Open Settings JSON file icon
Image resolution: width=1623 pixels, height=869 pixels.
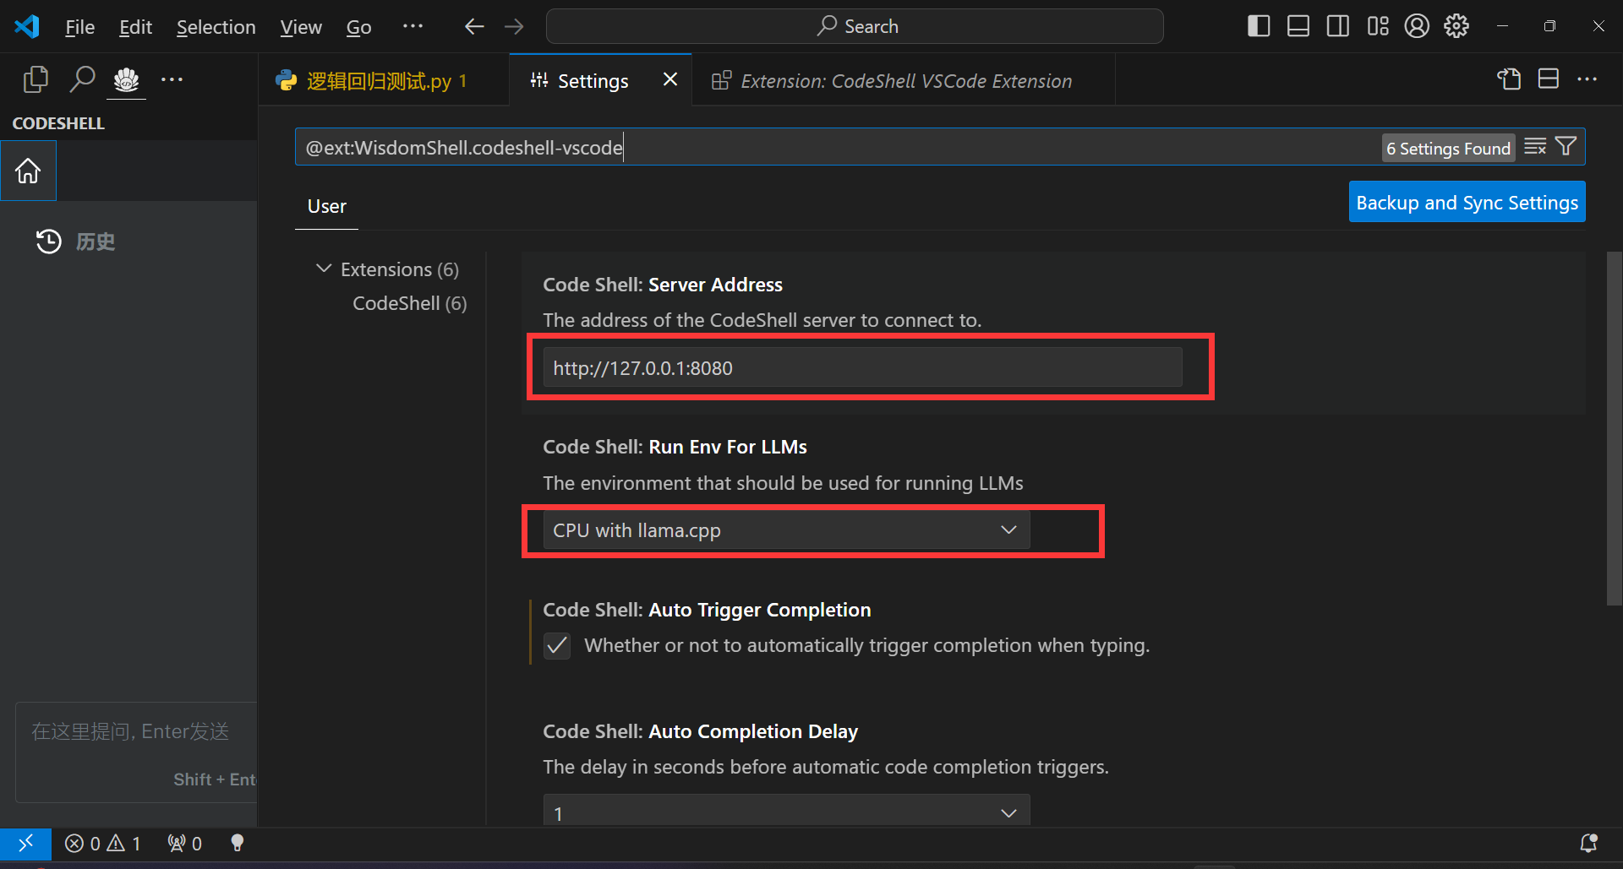click(1509, 79)
